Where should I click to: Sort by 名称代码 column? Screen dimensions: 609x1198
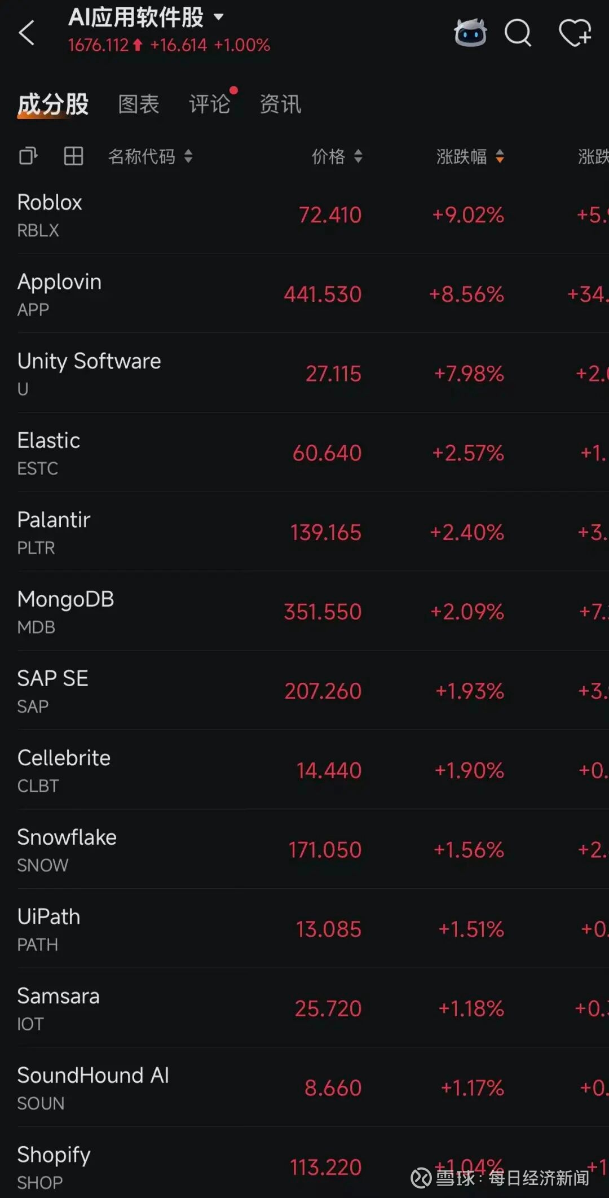pyautogui.click(x=150, y=156)
